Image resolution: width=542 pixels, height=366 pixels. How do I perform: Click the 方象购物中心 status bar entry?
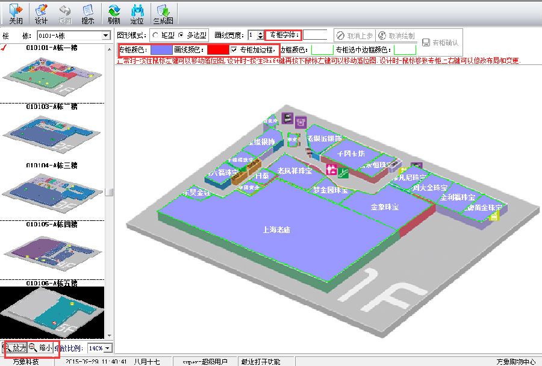click(x=516, y=362)
